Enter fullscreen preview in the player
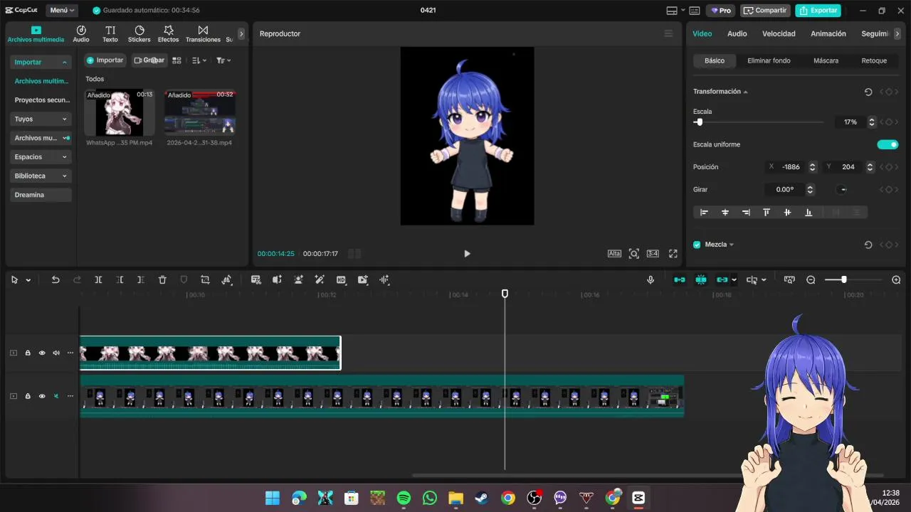The width and height of the screenshot is (911, 512). [673, 254]
